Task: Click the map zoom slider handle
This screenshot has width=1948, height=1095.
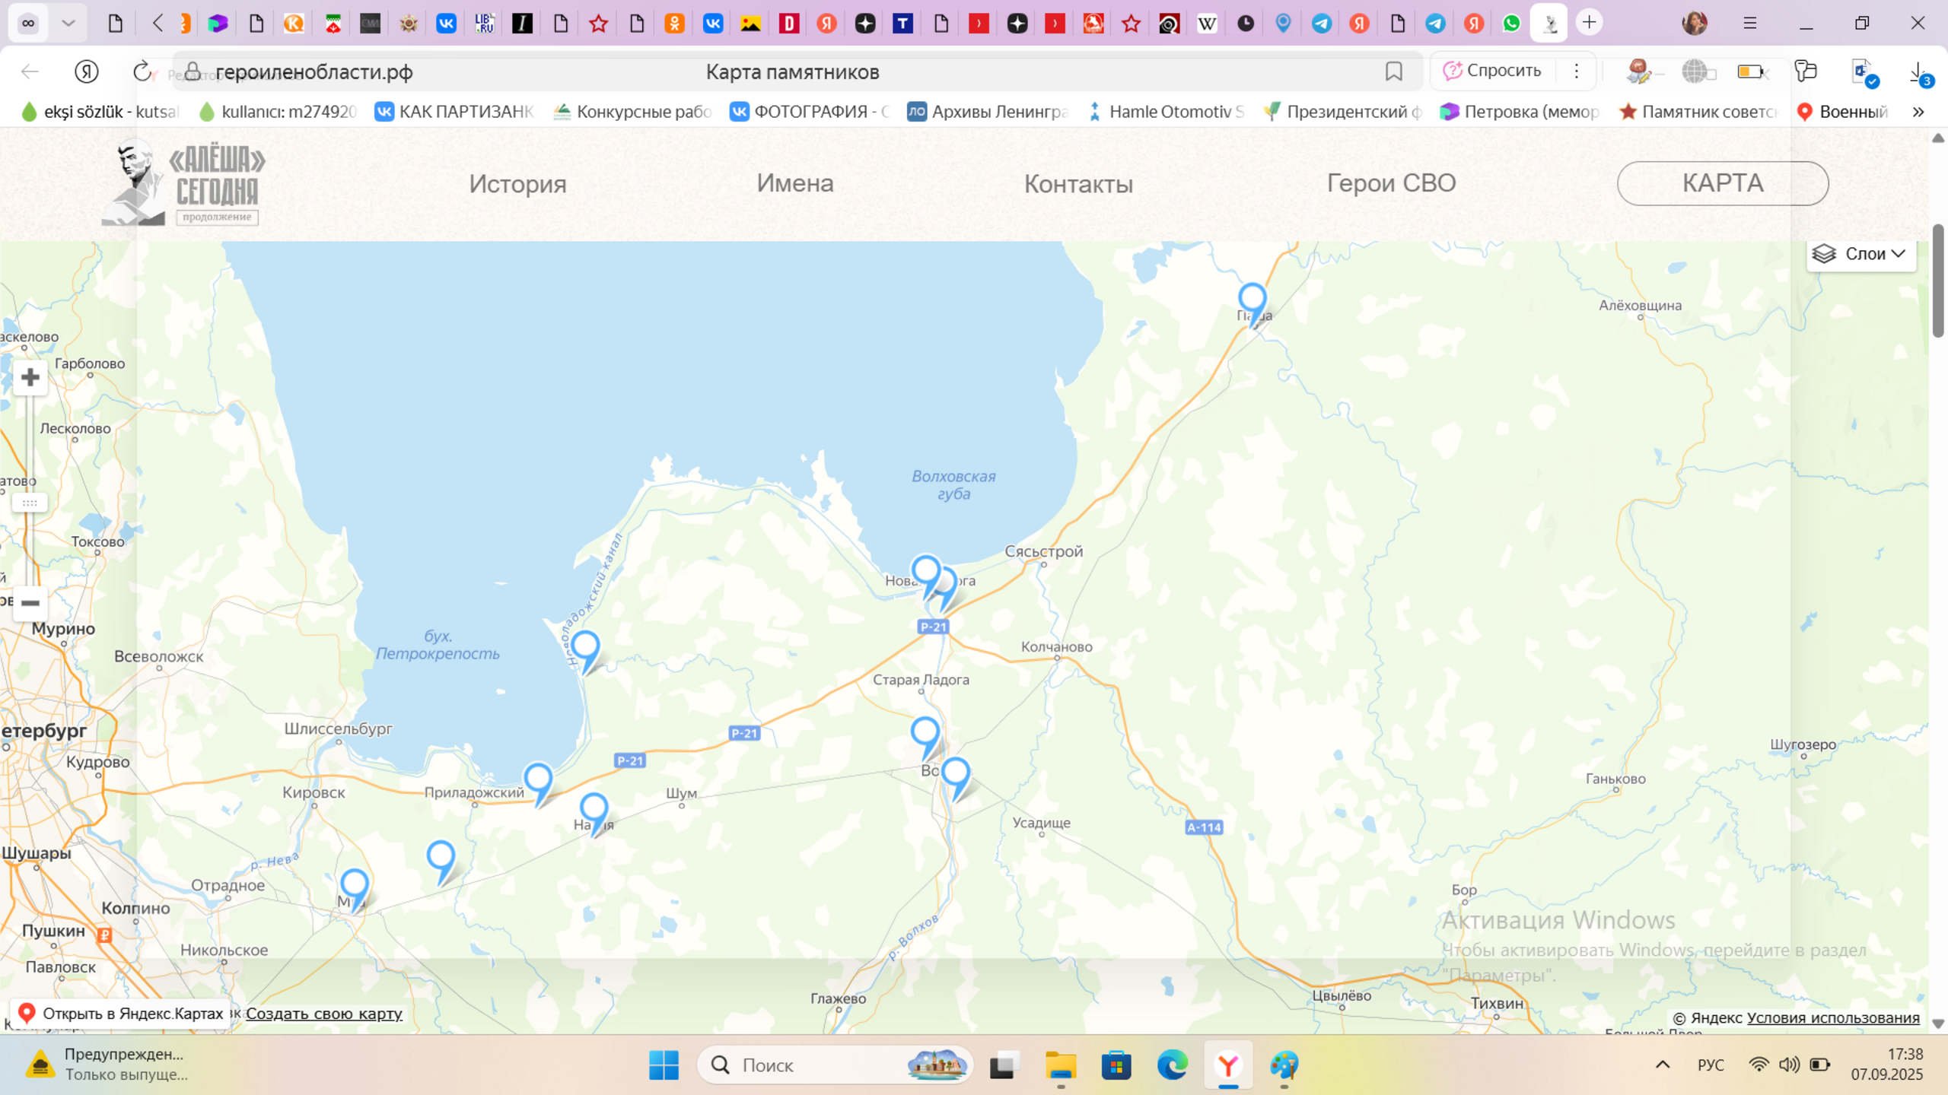Action: 30,503
